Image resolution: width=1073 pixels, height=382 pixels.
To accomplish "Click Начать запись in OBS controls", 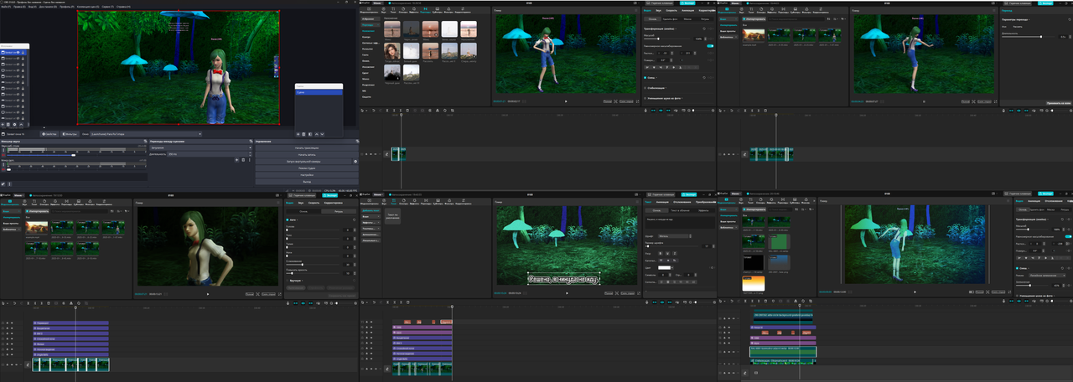I will point(307,154).
